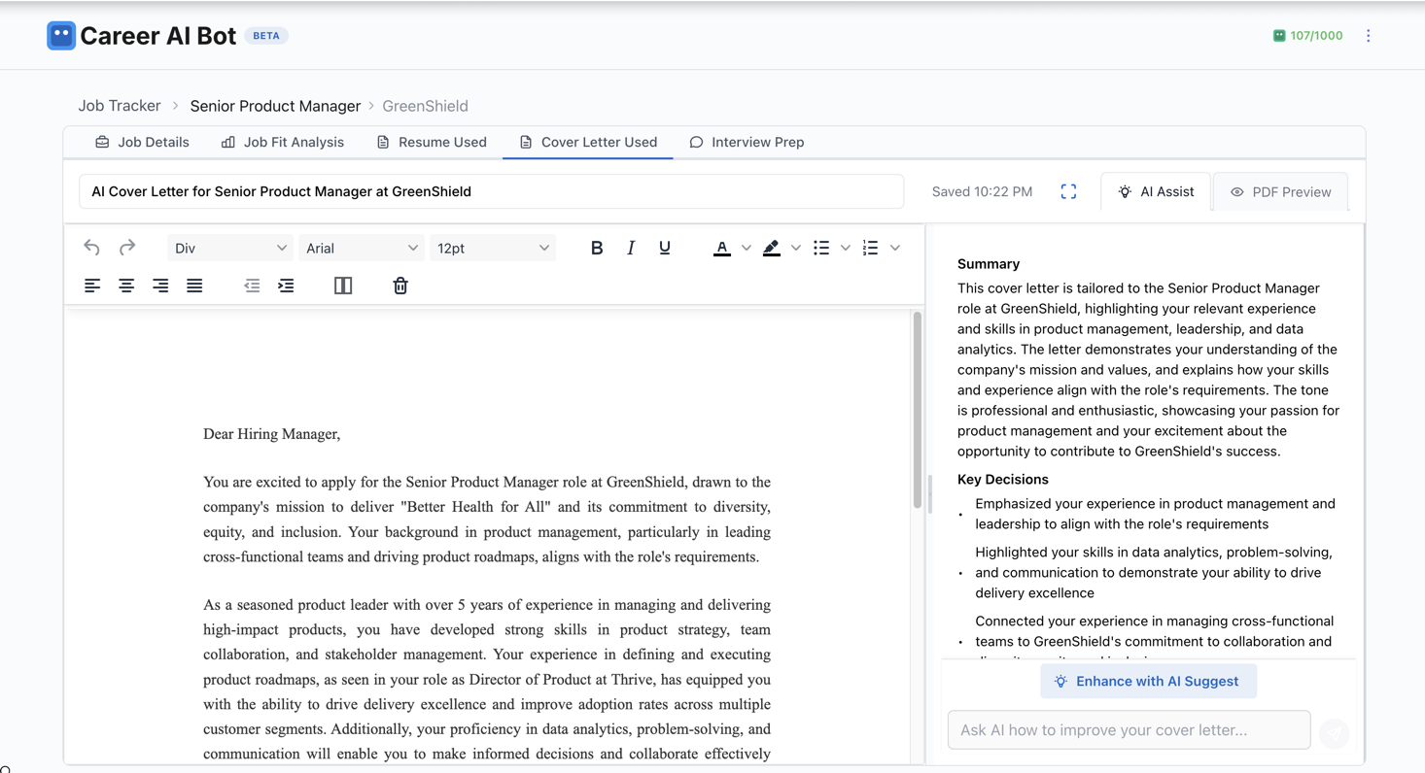
Task: Click Enhance with AI Suggest button
Action: tap(1148, 681)
